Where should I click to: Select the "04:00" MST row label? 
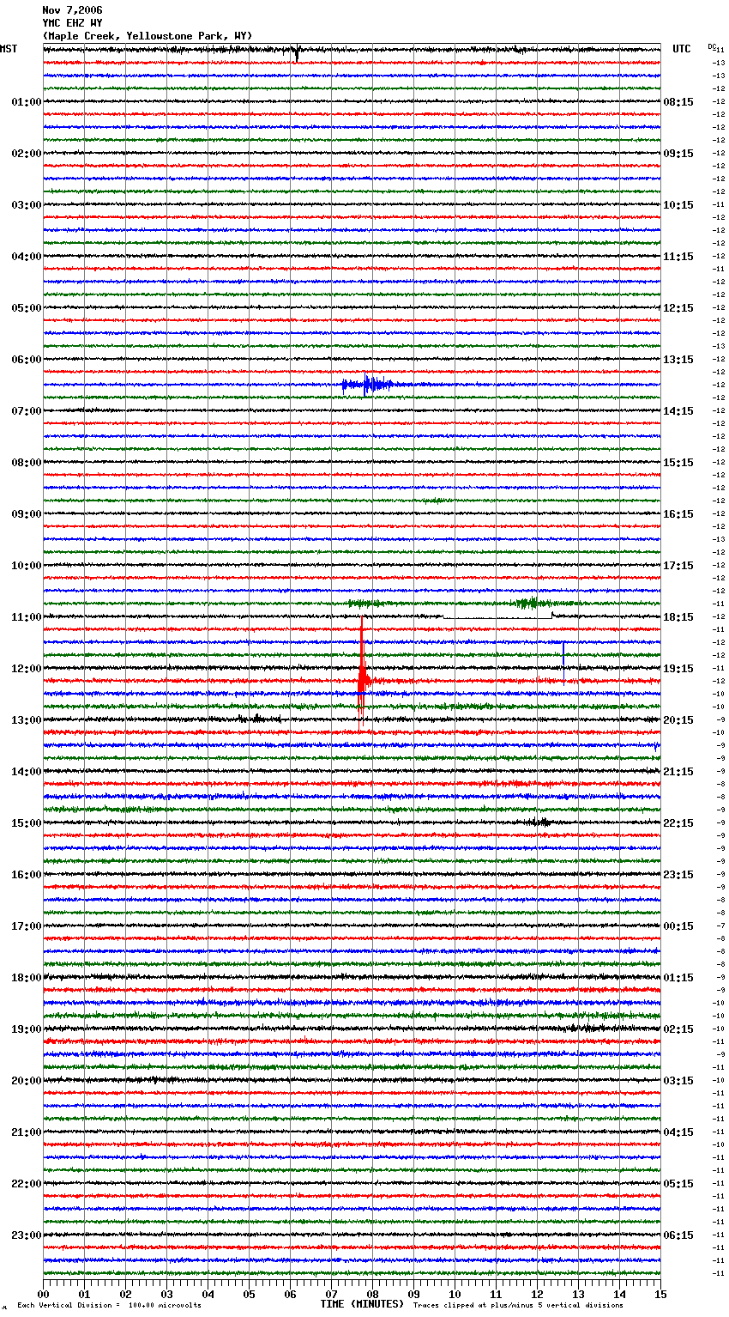[26, 257]
